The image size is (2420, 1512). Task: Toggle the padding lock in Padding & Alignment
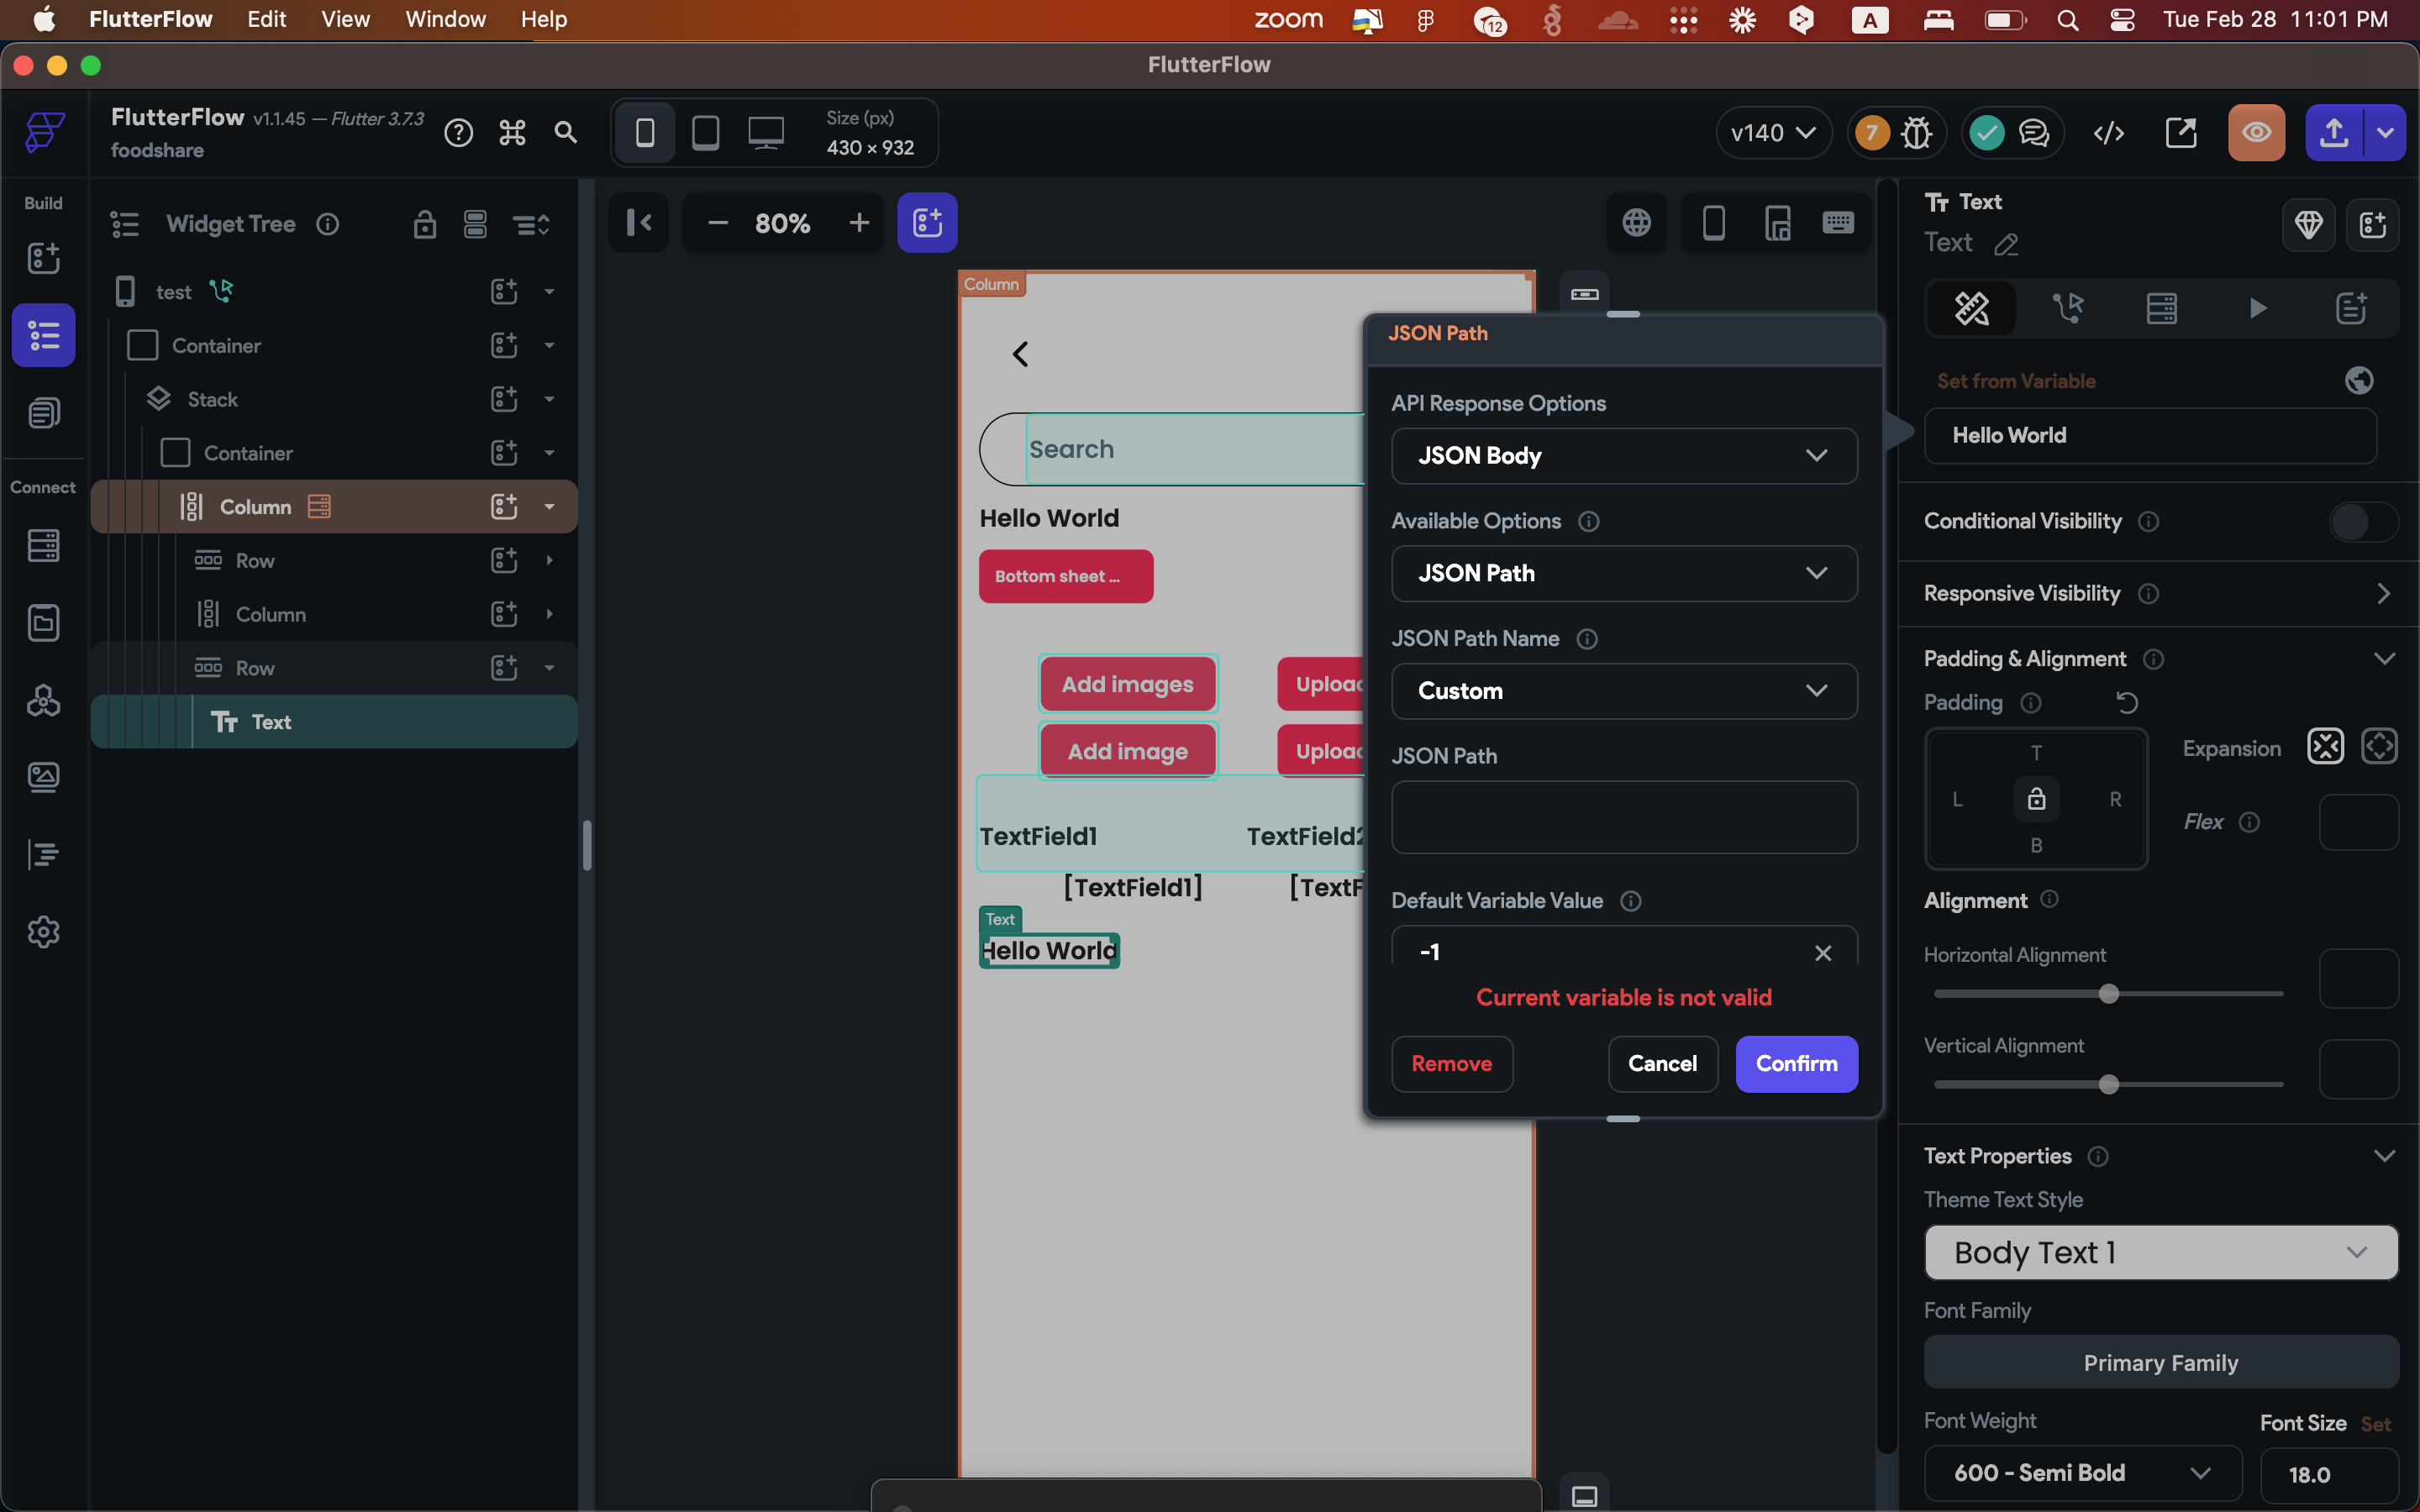(2036, 799)
